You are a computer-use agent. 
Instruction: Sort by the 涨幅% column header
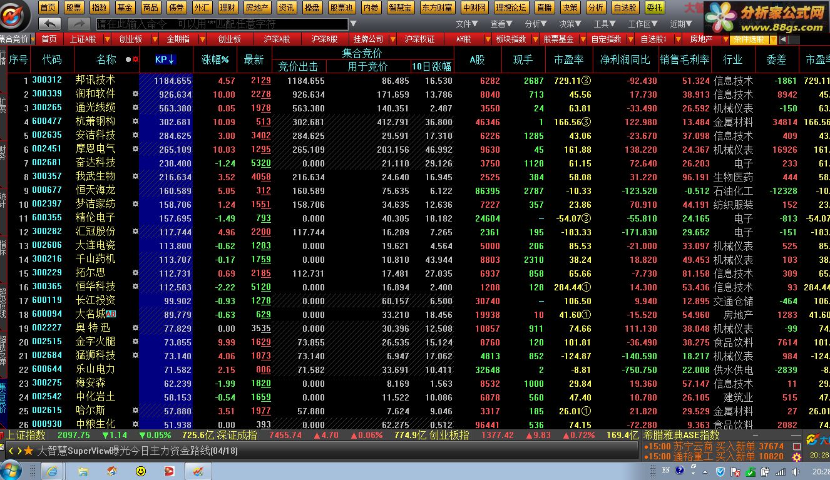point(215,60)
